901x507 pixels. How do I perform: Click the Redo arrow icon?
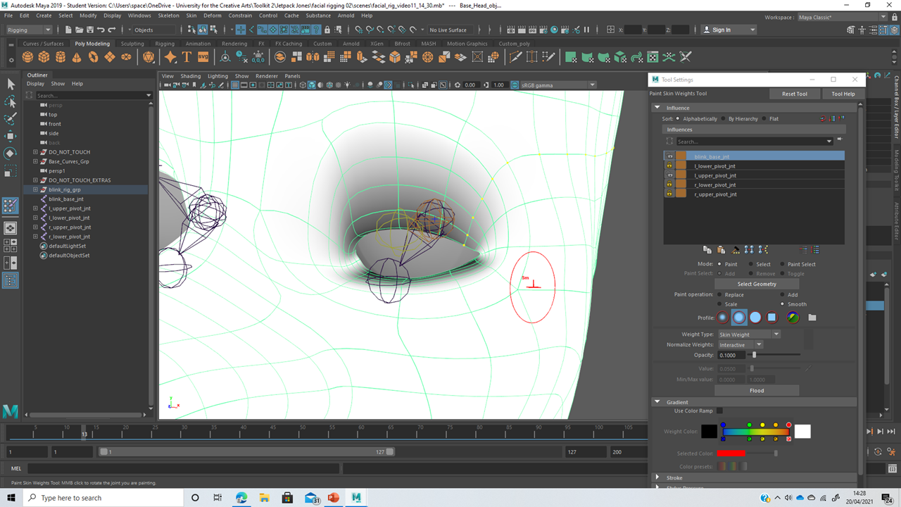(113, 30)
